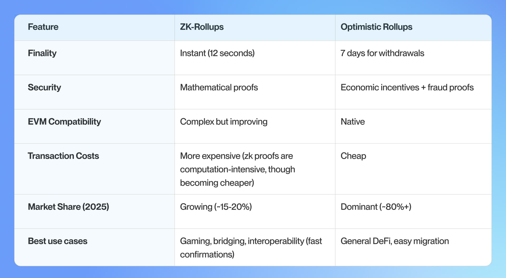Select the Transaction Costs row label
This screenshot has height=278, width=506.
pyautogui.click(x=63, y=156)
